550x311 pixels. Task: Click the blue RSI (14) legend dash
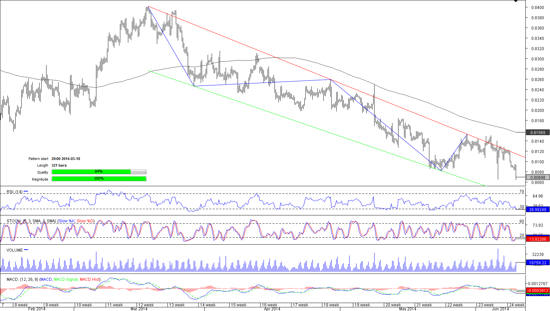pos(26,192)
